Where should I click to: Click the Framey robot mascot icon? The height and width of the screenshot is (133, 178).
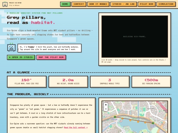pos(11,47)
